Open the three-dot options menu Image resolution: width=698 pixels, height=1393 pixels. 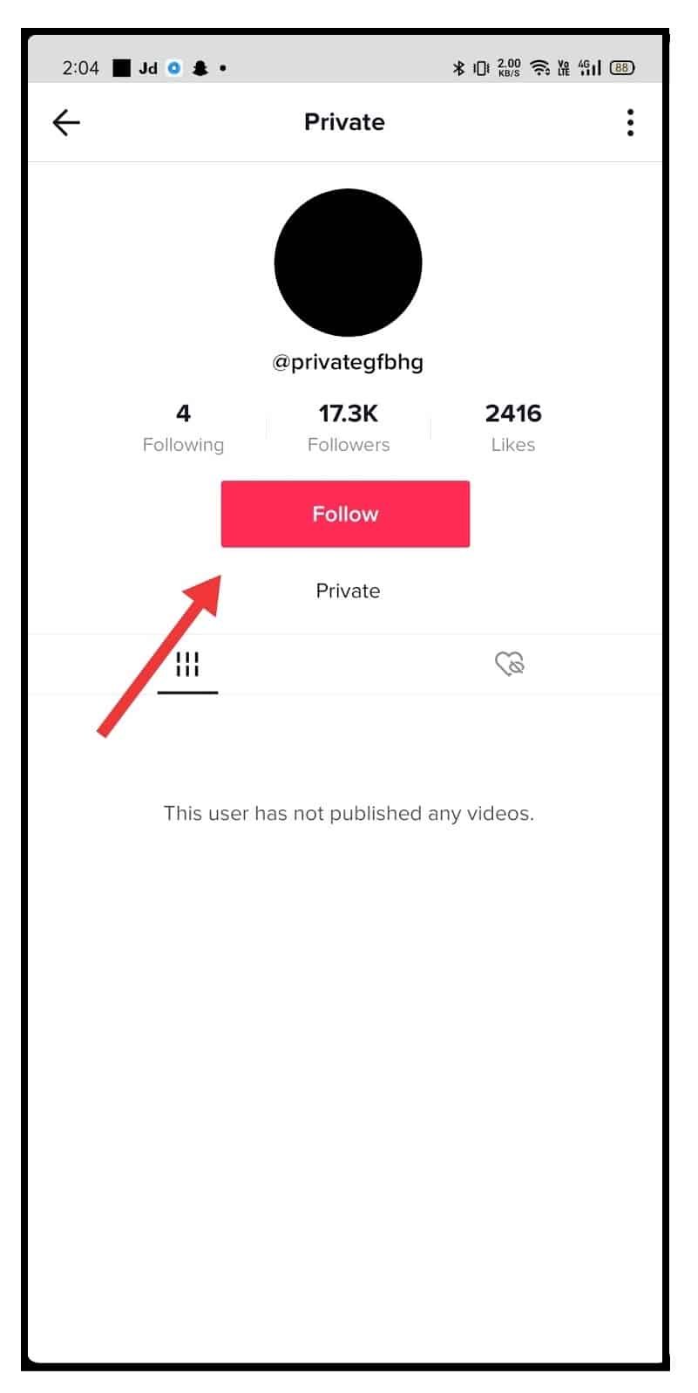(x=630, y=122)
